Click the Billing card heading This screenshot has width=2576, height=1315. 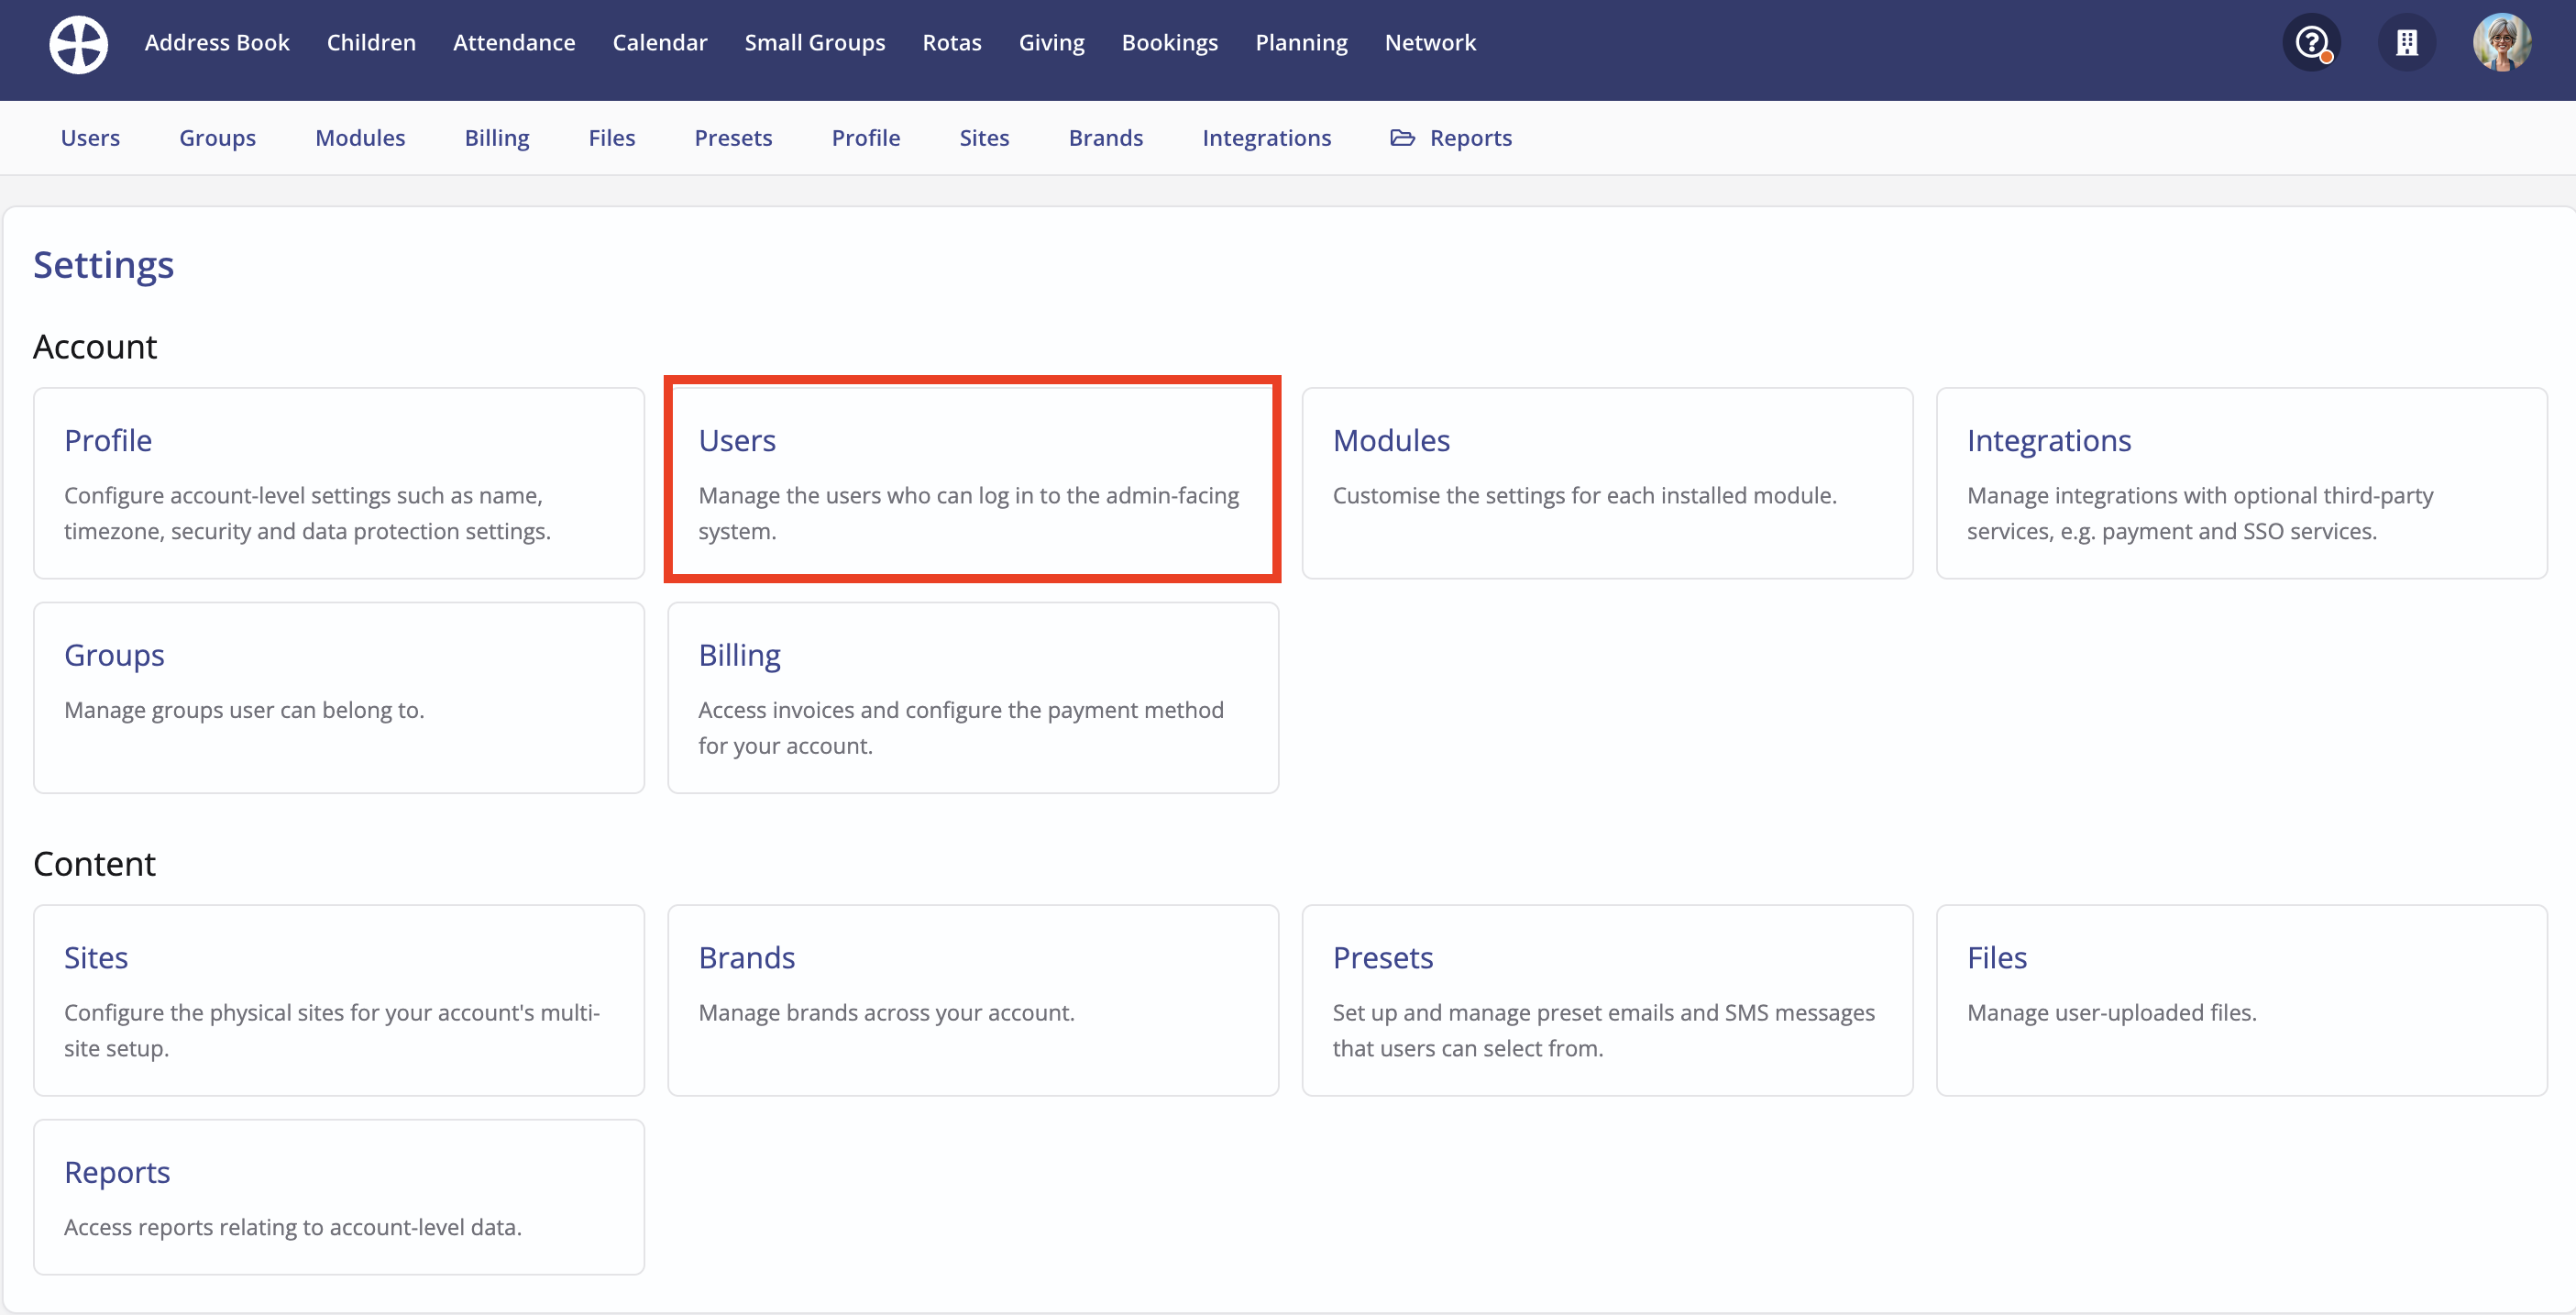pyautogui.click(x=739, y=655)
